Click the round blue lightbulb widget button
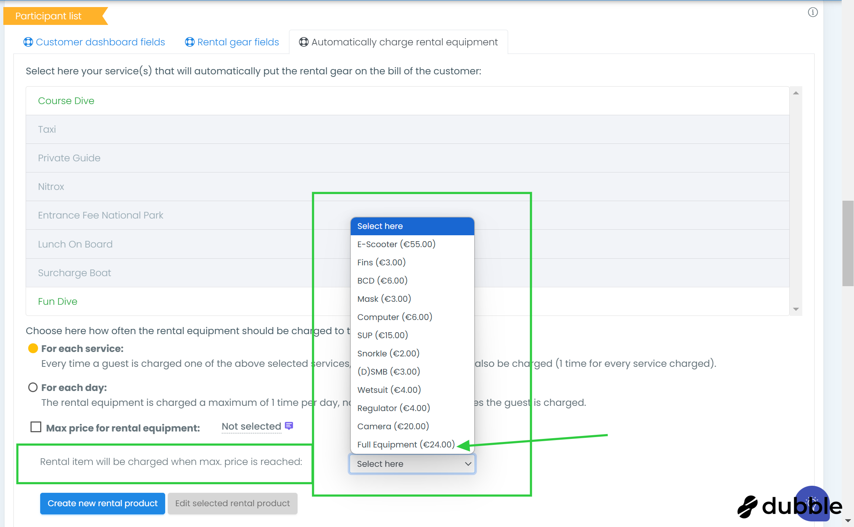The height and width of the screenshot is (527, 854). [x=813, y=504]
